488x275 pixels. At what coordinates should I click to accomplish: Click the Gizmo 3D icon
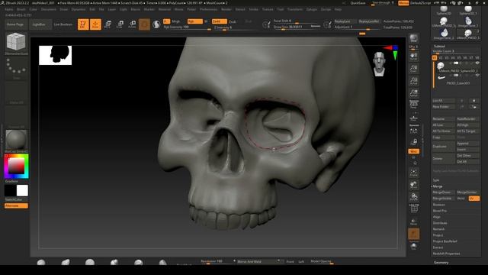[x=144, y=24]
